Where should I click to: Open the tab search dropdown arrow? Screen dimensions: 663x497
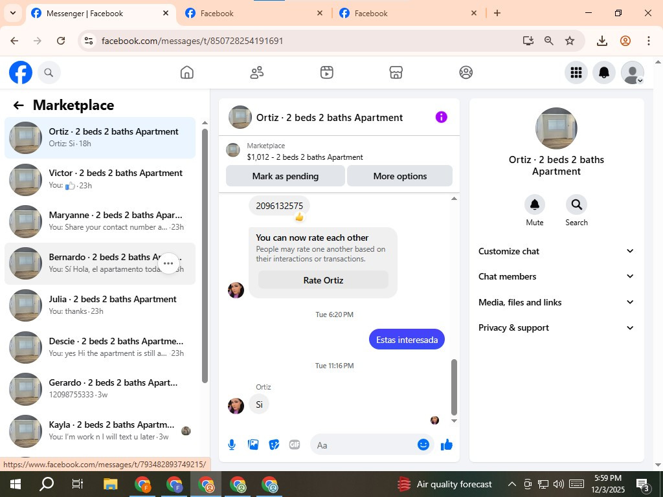(x=13, y=13)
